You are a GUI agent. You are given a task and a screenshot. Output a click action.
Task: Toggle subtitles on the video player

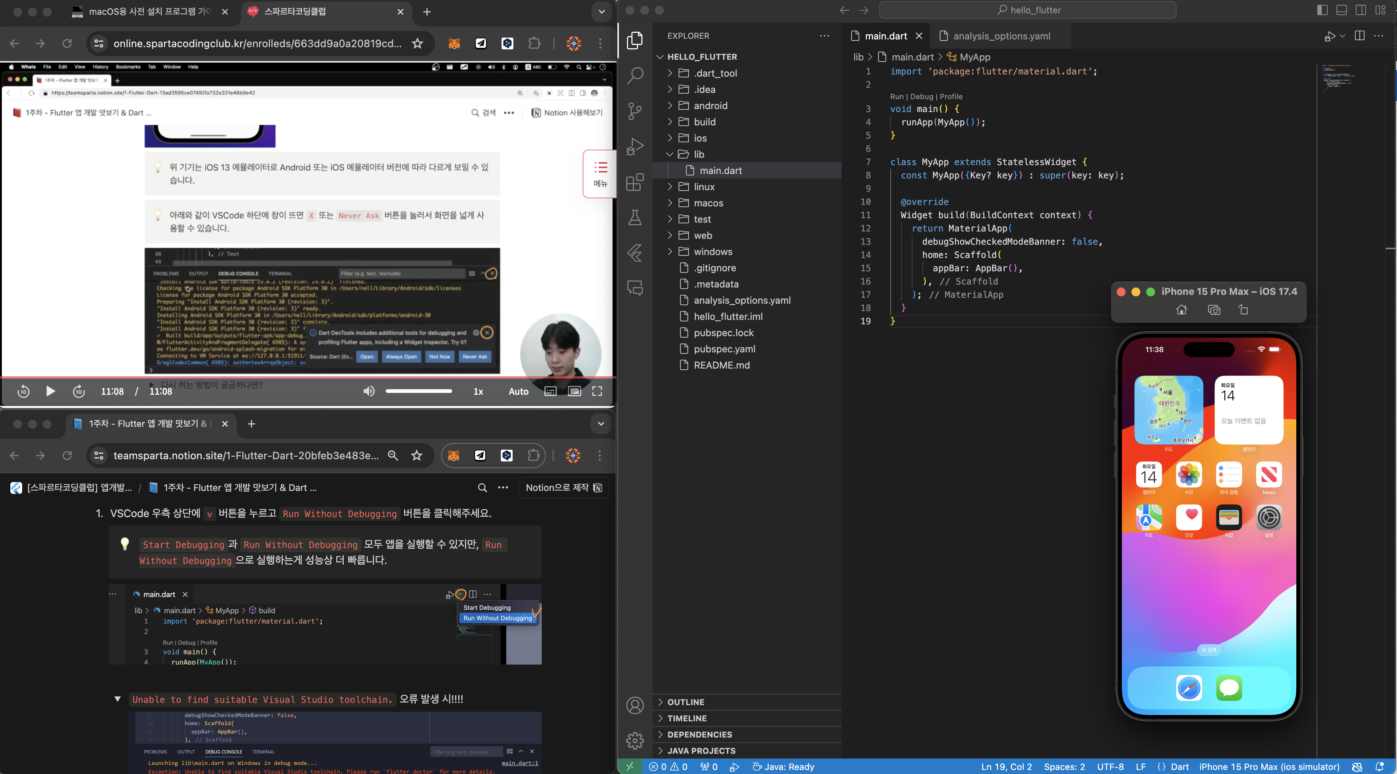coord(551,391)
